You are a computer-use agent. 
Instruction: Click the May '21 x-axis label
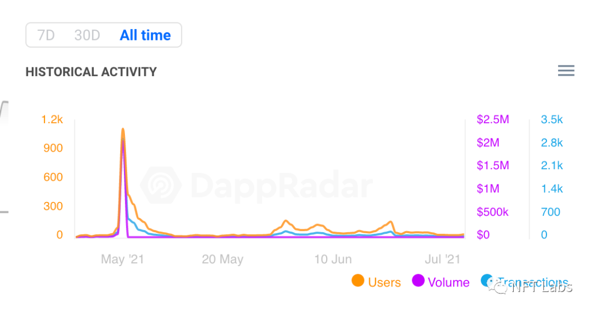coord(122,260)
